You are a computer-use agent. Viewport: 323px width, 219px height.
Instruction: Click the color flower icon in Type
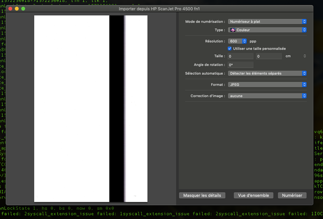tap(233, 30)
